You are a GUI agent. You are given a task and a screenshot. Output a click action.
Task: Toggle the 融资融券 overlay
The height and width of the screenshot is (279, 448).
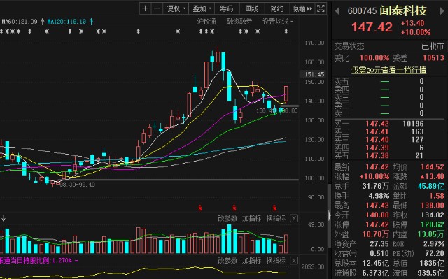pos(239,22)
